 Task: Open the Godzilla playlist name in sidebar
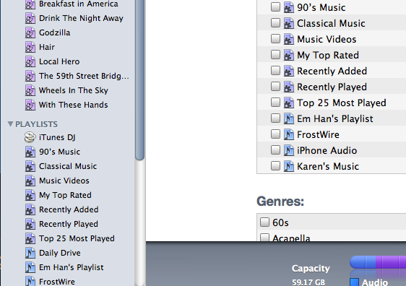coord(55,32)
